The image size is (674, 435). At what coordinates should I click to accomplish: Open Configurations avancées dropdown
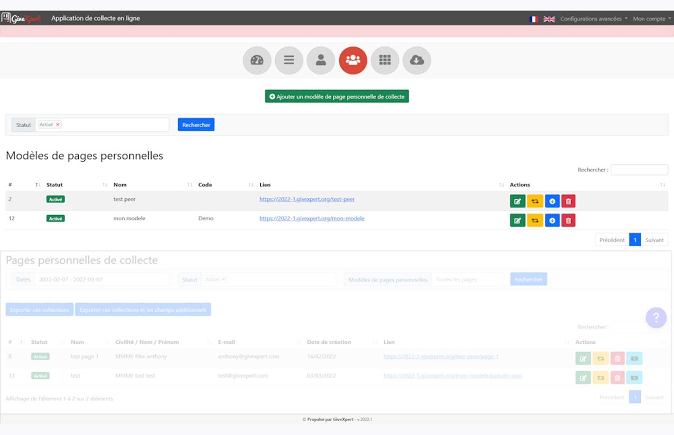tap(594, 19)
